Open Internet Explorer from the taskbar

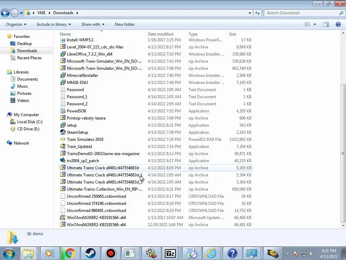pyautogui.click(x=211, y=253)
